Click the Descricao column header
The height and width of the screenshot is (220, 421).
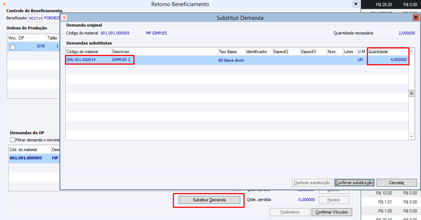tap(165, 52)
